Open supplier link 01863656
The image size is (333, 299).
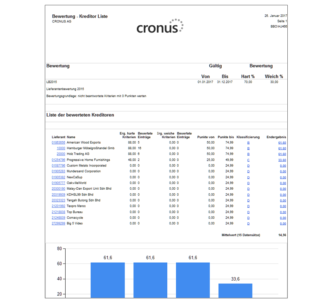point(58,143)
